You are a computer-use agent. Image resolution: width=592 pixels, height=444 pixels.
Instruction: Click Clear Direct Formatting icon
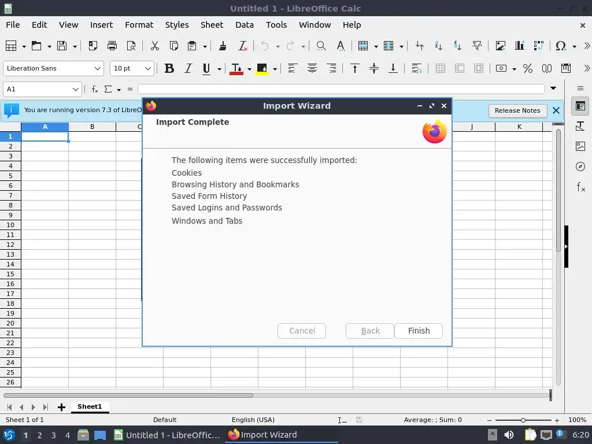[x=243, y=46]
